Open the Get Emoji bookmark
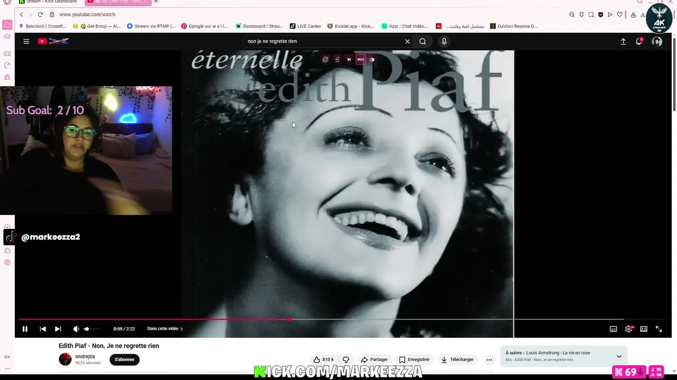 [x=97, y=26]
